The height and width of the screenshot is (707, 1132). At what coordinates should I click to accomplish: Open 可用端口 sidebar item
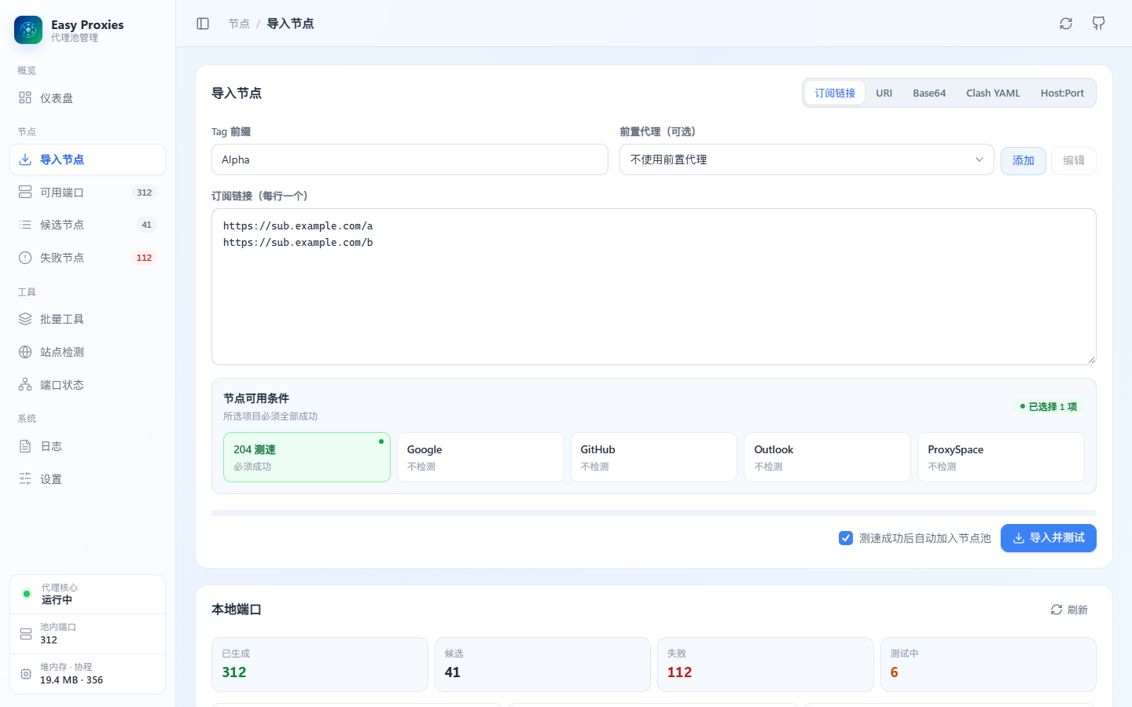(87, 192)
